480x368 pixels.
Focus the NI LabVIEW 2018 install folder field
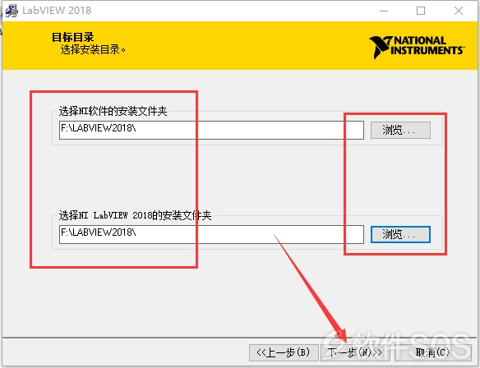211,234
